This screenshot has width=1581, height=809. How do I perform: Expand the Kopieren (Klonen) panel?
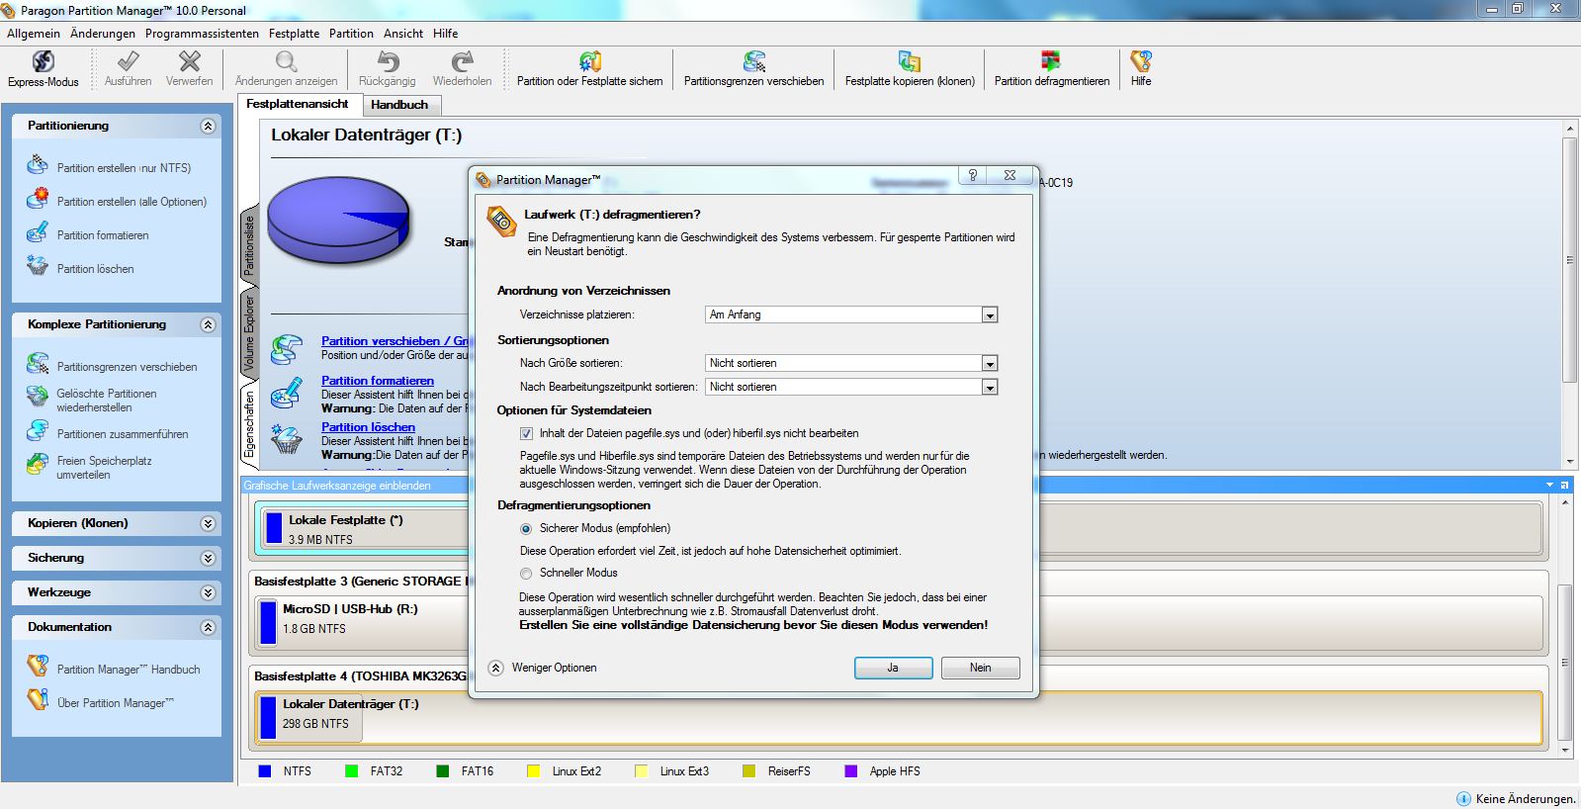[x=208, y=523]
